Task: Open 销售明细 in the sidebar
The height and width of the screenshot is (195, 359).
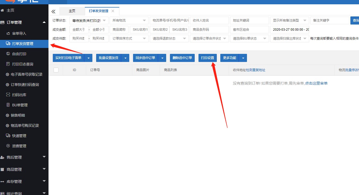Action: coord(19,115)
